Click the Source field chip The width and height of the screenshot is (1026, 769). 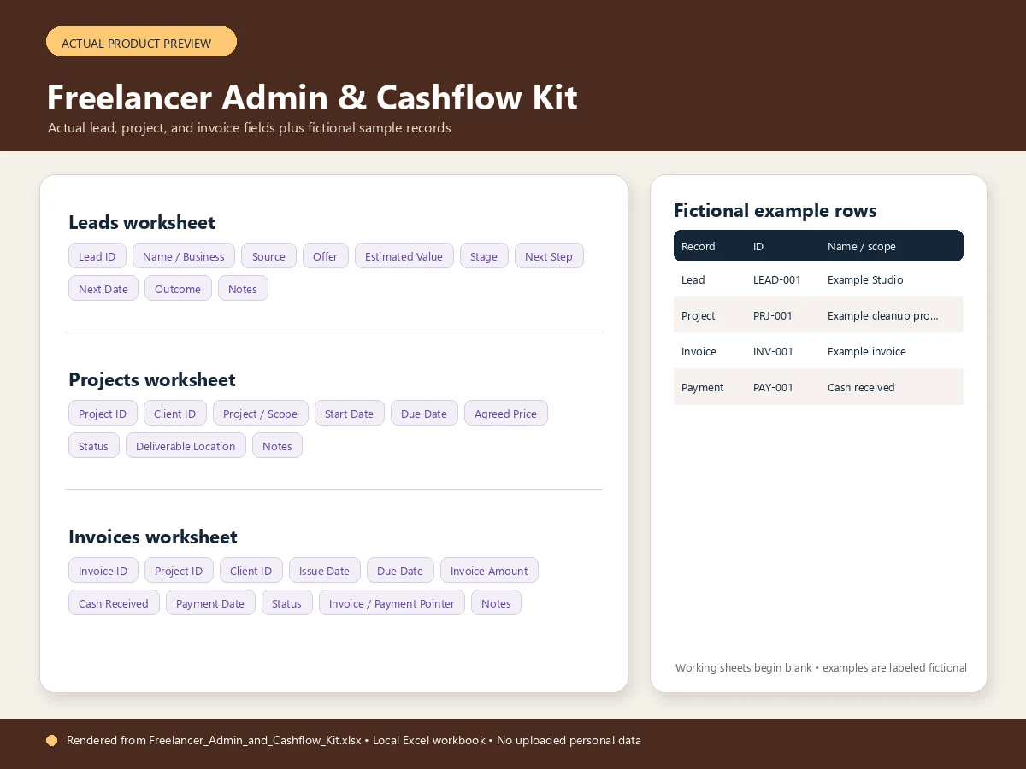269,256
